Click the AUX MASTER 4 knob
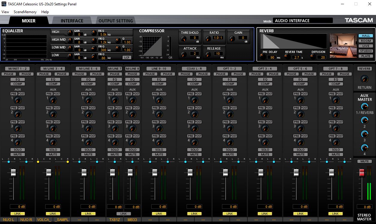The image size is (376, 224). [364, 147]
